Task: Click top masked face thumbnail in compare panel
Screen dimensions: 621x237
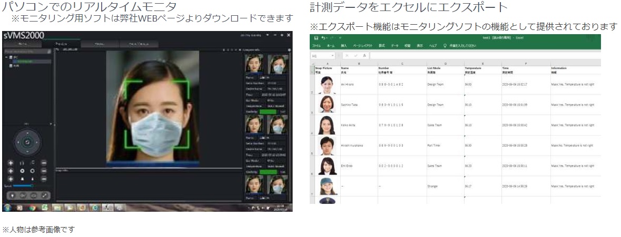Action: point(278,64)
